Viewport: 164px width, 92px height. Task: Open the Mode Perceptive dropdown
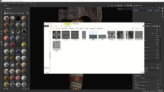149,78
